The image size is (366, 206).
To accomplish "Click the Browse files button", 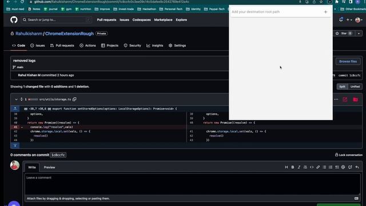I will [x=348, y=61].
